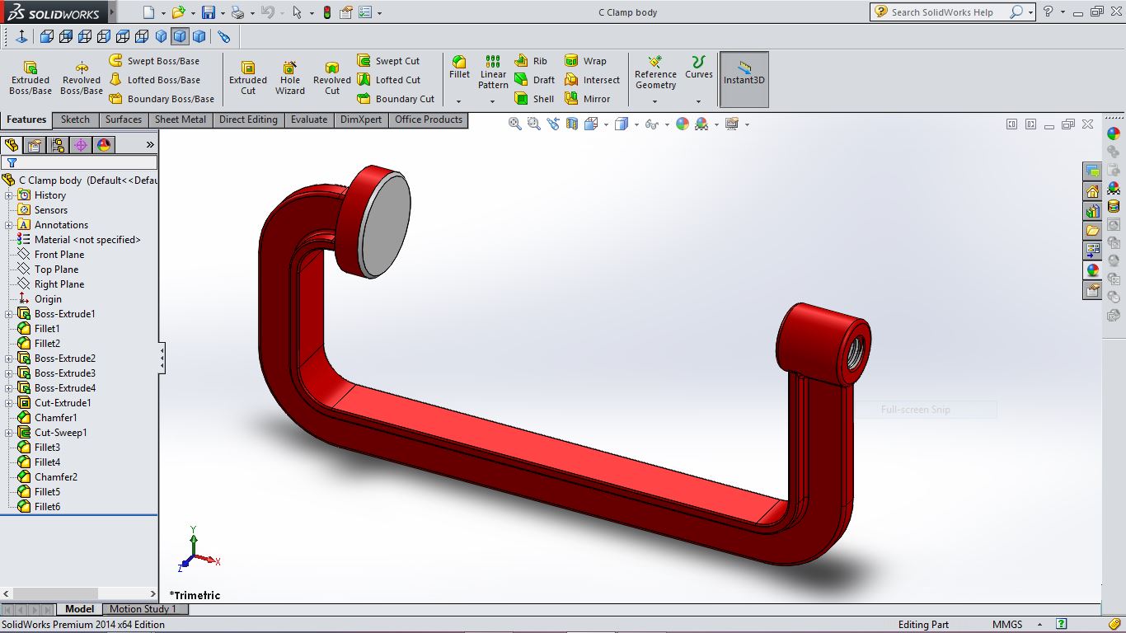Select the Extruded Cut tool
Screen dimensions: 1126x633
248,78
